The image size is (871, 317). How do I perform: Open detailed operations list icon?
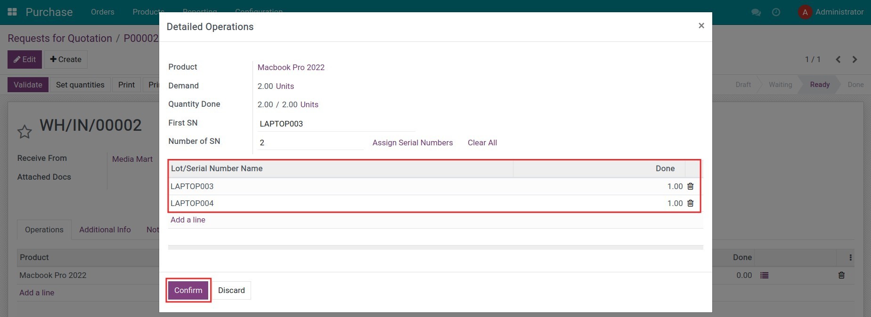click(x=764, y=275)
